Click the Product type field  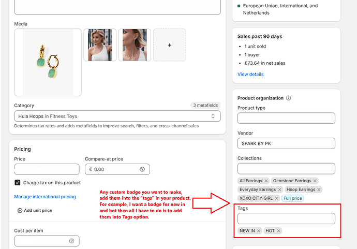(x=286, y=119)
